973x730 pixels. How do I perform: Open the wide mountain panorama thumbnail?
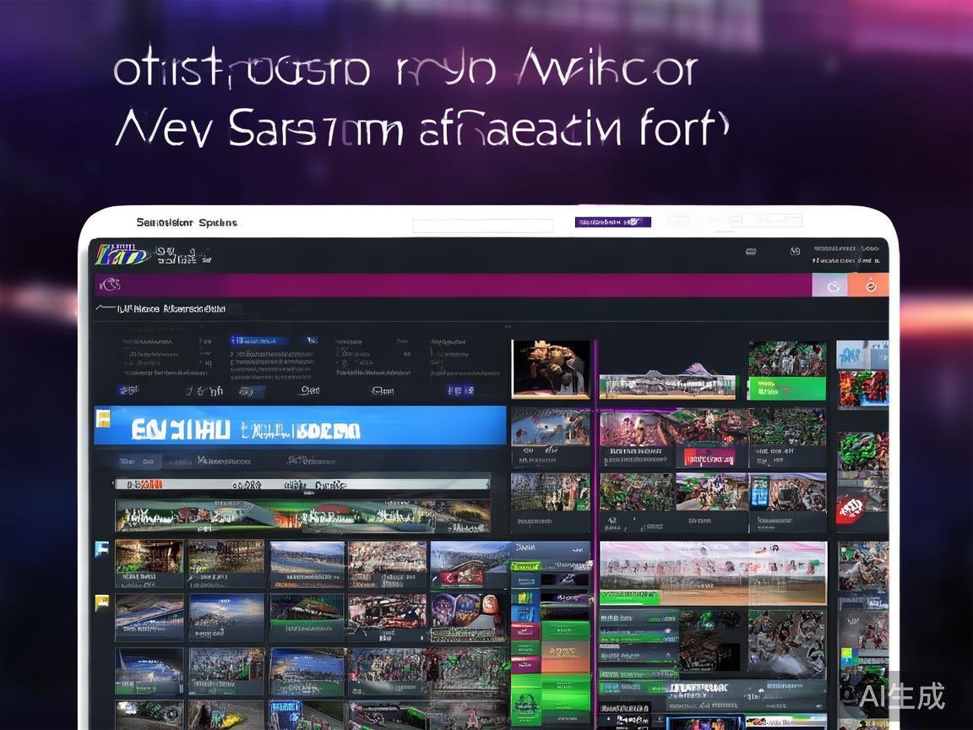pos(667,383)
